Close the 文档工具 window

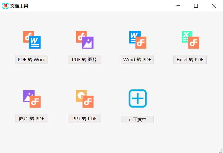click(214, 6)
